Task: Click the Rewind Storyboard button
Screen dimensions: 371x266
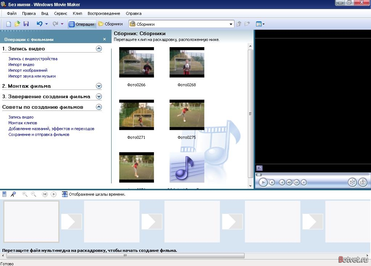Action: click(45, 194)
